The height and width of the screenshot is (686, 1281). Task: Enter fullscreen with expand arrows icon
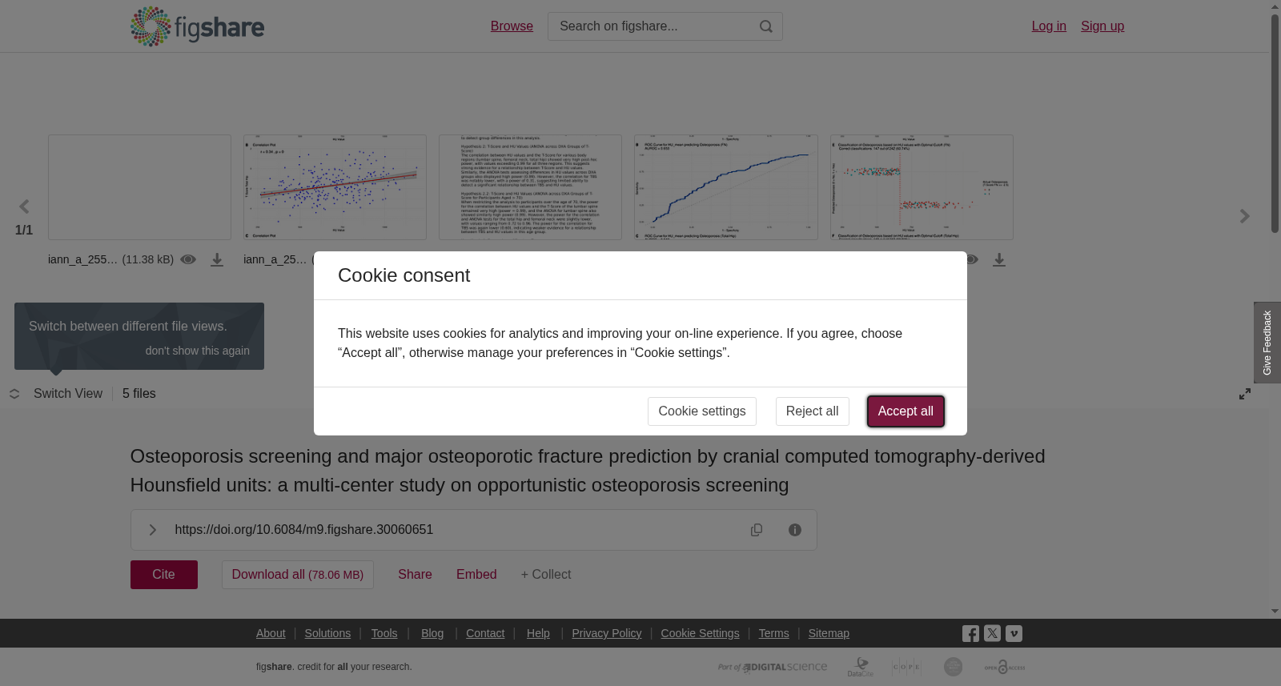tap(1245, 394)
